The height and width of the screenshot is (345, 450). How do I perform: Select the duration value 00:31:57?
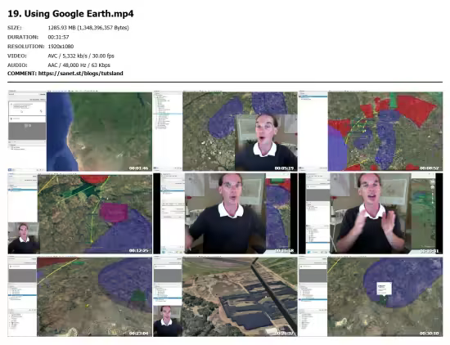(x=58, y=38)
